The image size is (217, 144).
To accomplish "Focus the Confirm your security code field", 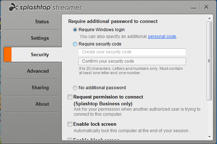I will (x=132, y=61).
